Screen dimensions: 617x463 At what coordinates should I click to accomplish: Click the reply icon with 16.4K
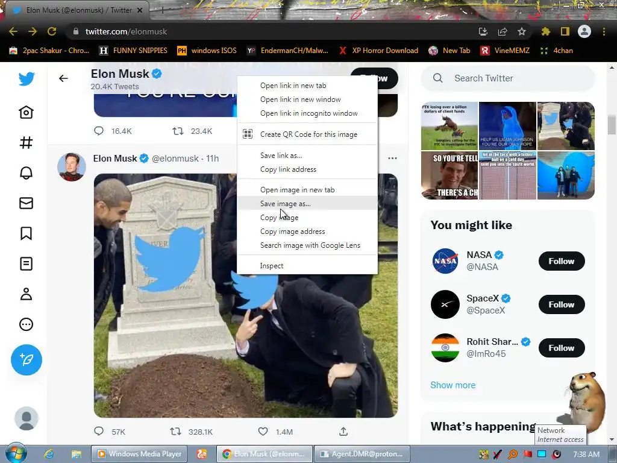[99, 131]
